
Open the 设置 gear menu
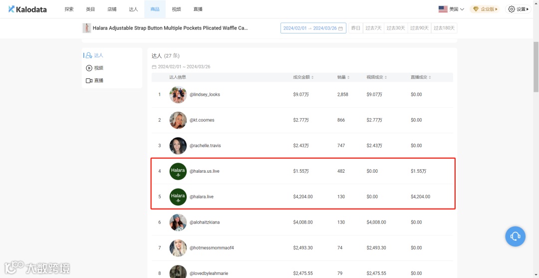[519, 9]
